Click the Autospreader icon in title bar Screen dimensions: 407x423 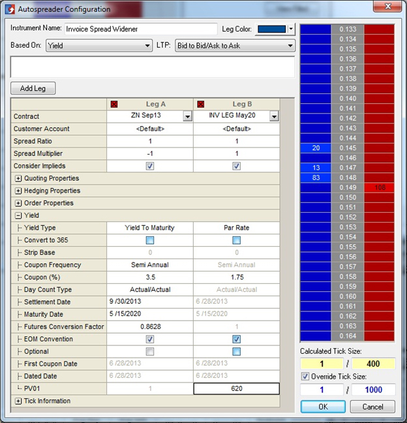[x=8, y=9]
